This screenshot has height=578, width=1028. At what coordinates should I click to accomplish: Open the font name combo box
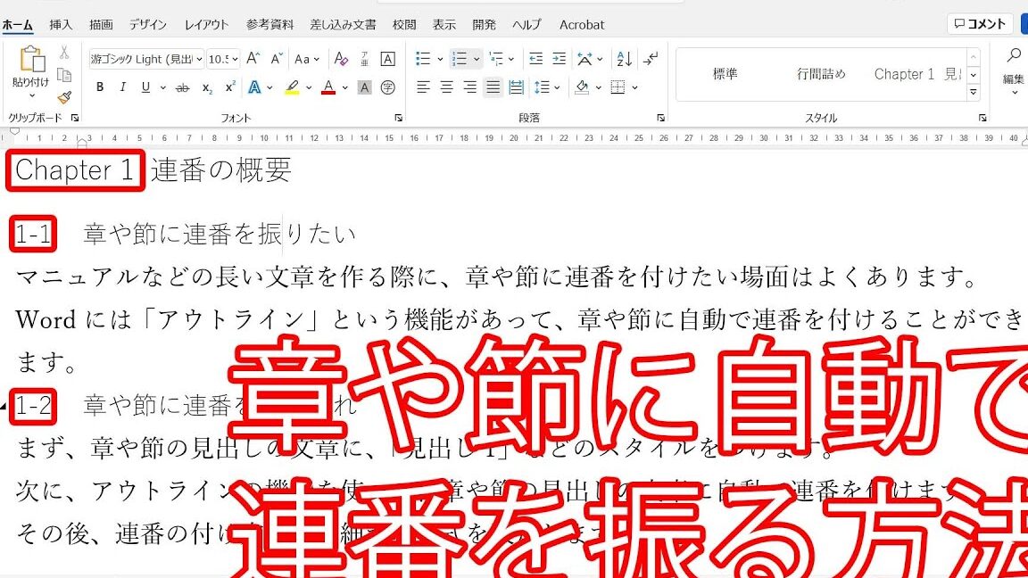(x=147, y=59)
